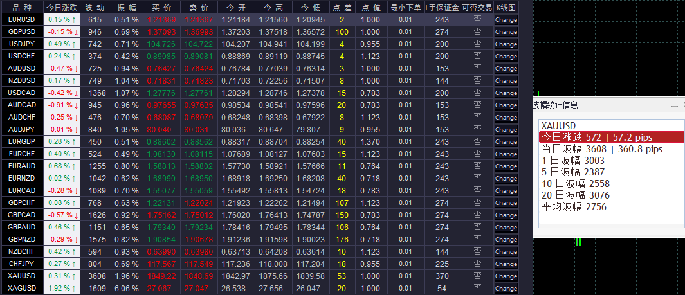Click GBPCAD spread value 150
Viewport: 685px width, 295px height.
342,215
